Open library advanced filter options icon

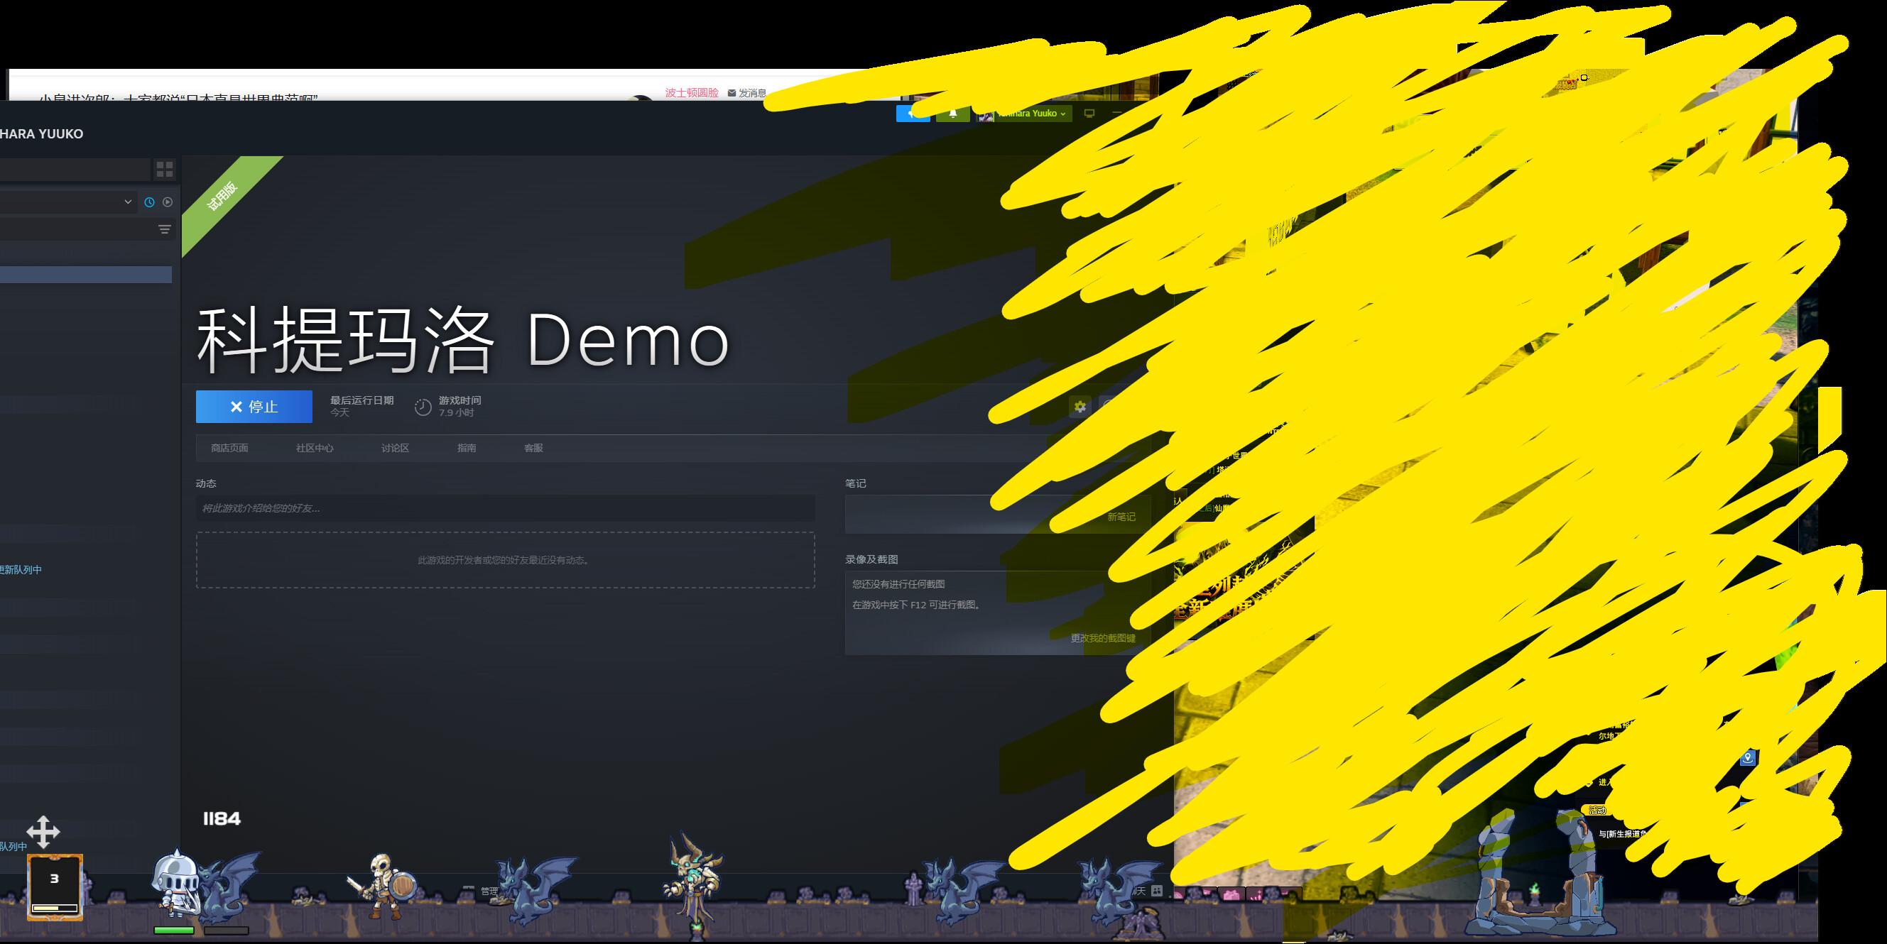click(x=165, y=230)
